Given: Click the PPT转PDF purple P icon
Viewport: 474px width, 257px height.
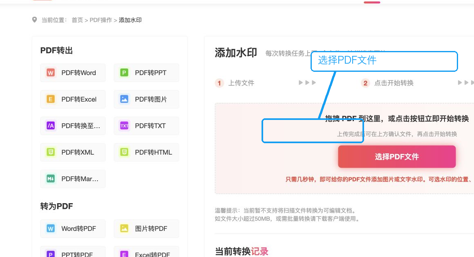Looking at the screenshot, I should click(x=51, y=254).
